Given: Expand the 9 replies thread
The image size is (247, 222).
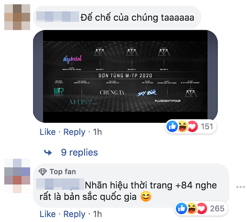Looking at the screenshot, I should (79, 152).
